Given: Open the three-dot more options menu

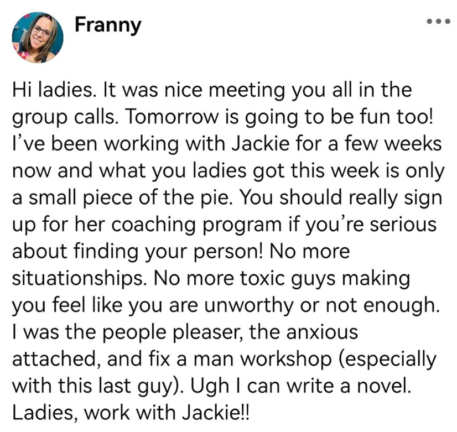Looking at the screenshot, I should click(437, 22).
